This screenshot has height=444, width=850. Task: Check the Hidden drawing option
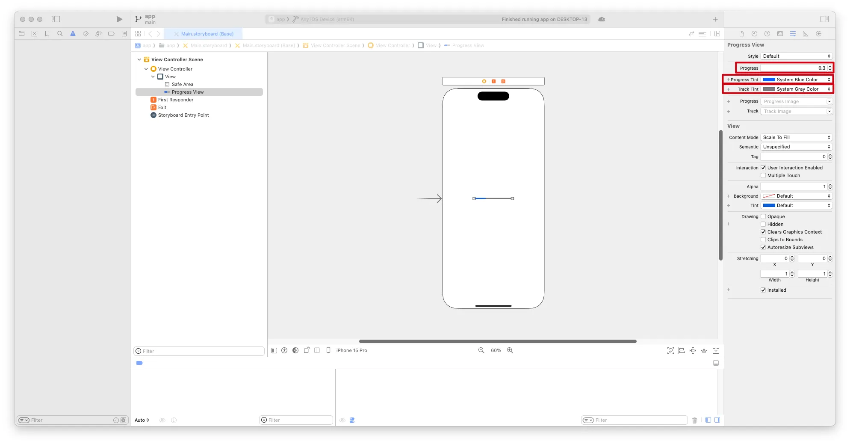(x=763, y=224)
